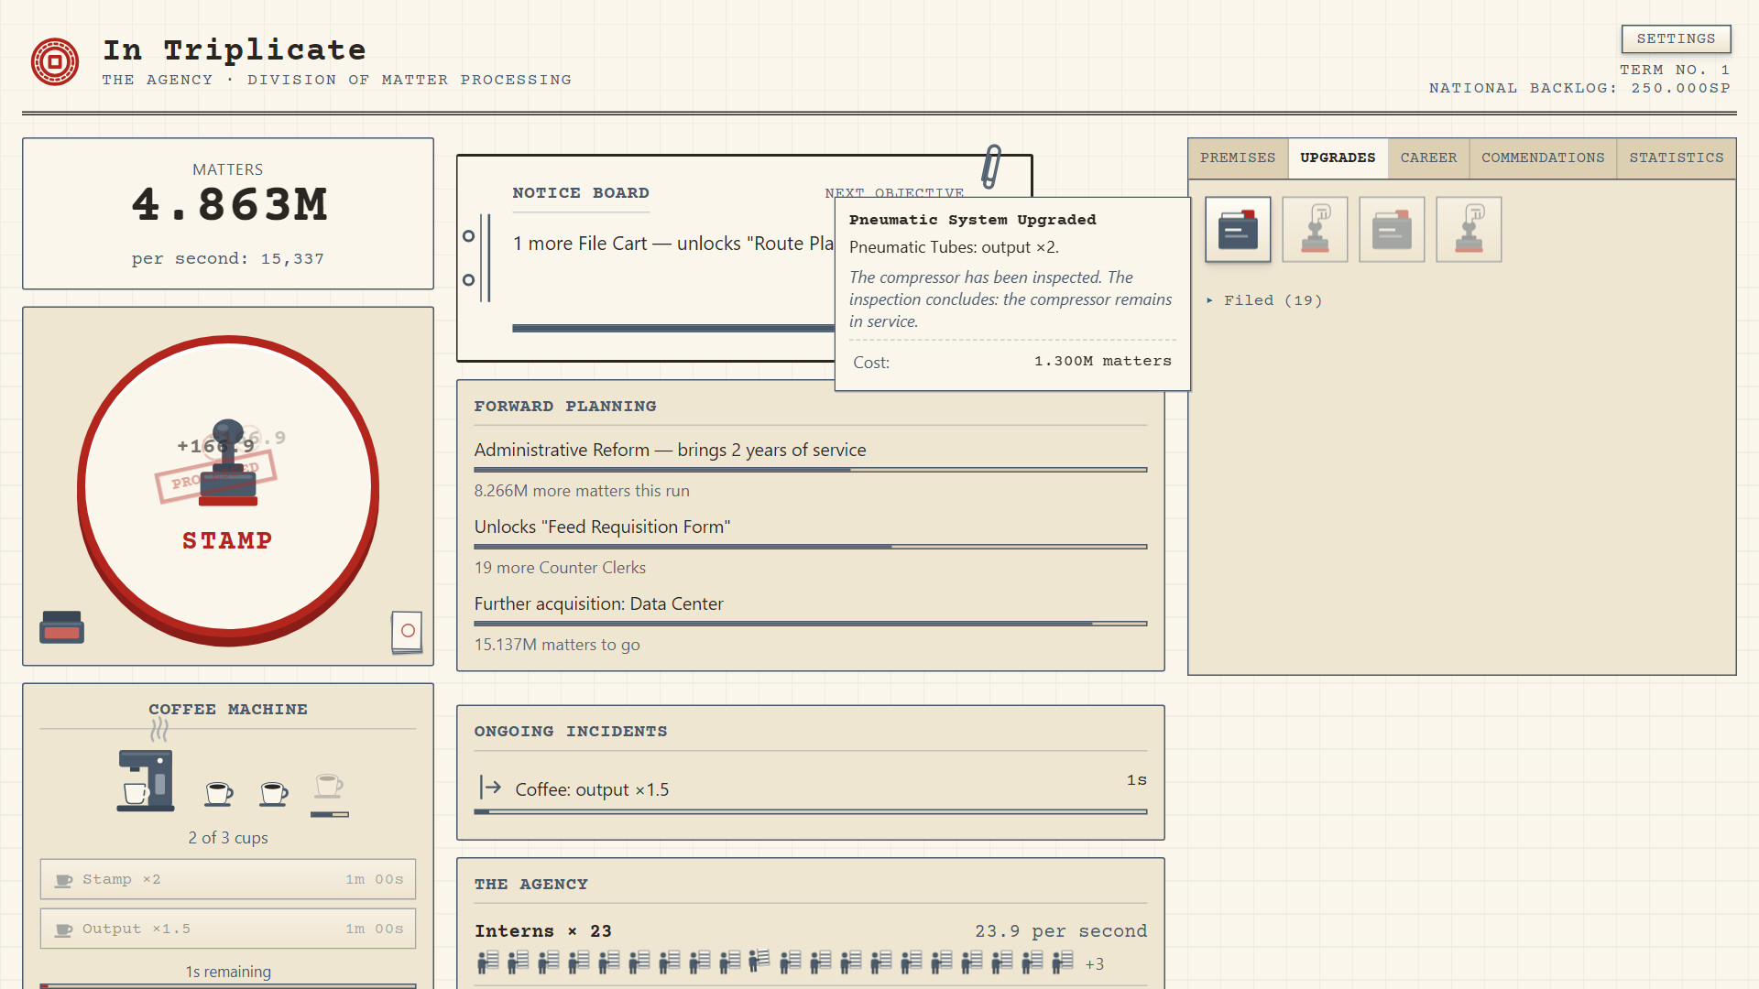Click the Administrative Reform progress bar
1759x989 pixels.
(x=810, y=470)
